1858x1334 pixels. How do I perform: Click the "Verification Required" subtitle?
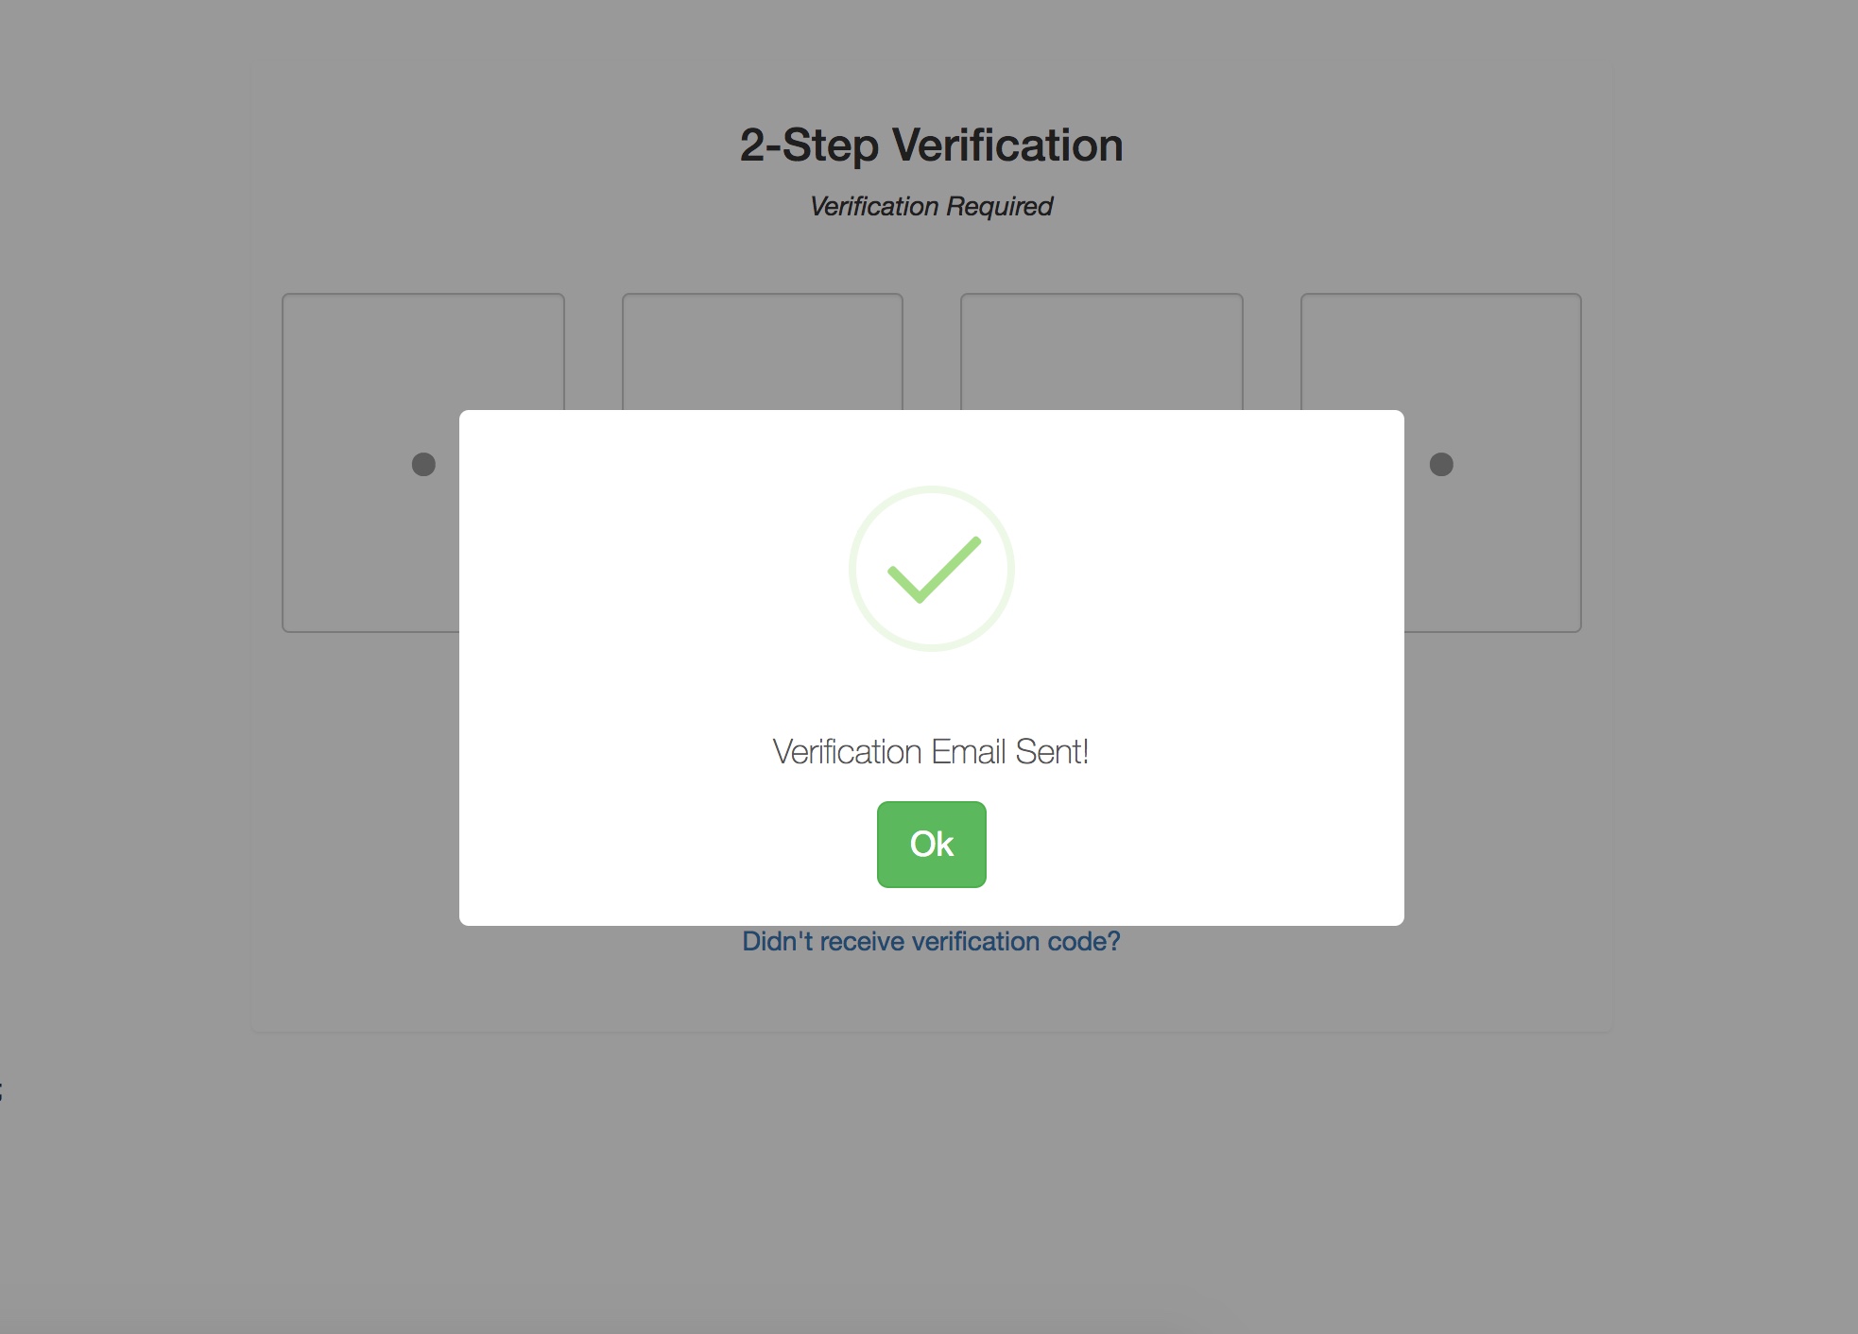click(931, 206)
